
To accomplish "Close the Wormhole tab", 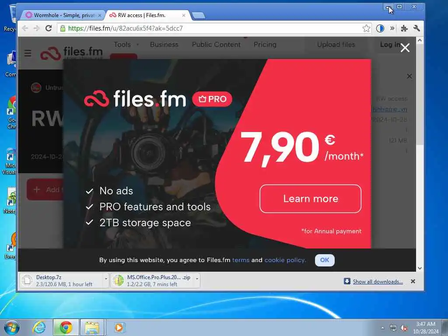I will click(100, 15).
